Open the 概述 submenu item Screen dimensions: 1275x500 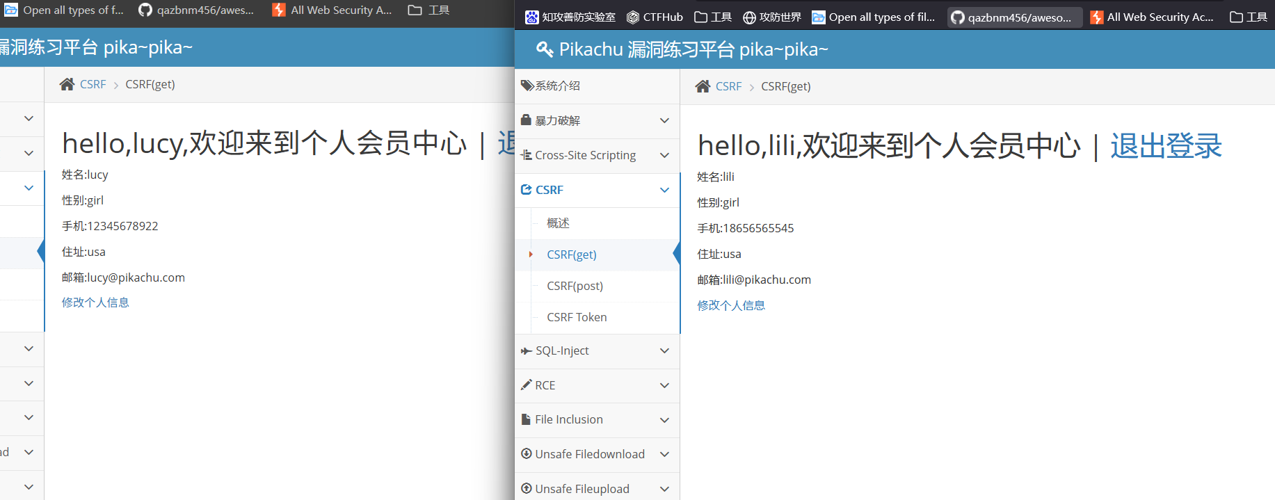[558, 223]
